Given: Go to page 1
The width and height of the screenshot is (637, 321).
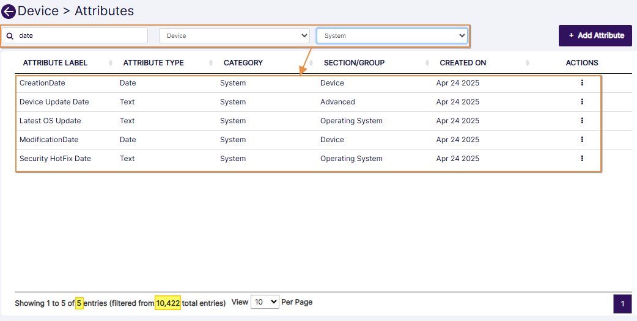Looking at the screenshot, I should [622, 303].
